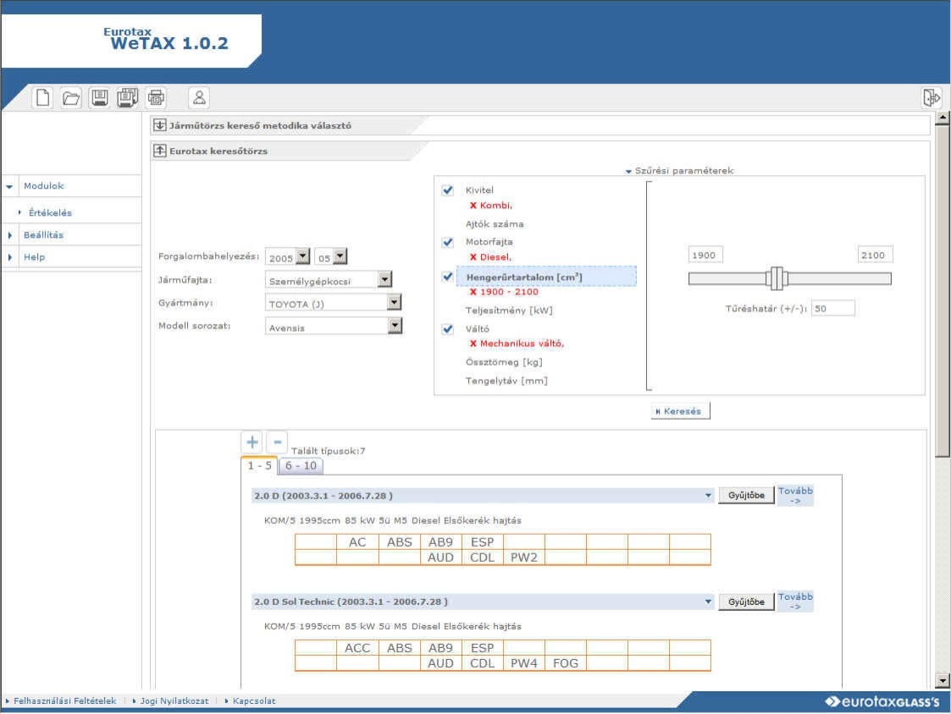
Task: Click the save-all multiple floppy icon
Action: [127, 97]
